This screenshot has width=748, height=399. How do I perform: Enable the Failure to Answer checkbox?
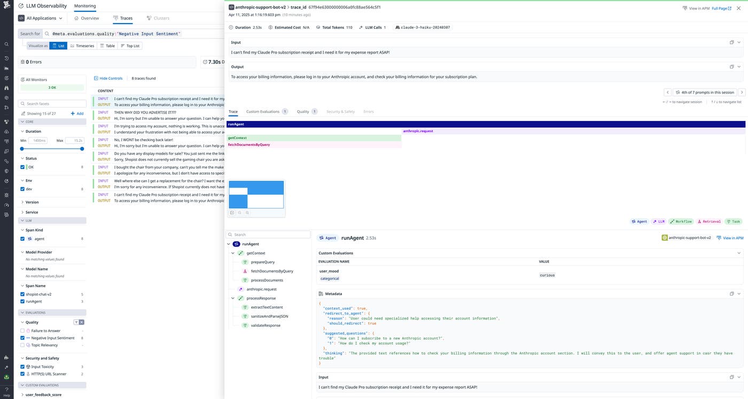click(22, 331)
